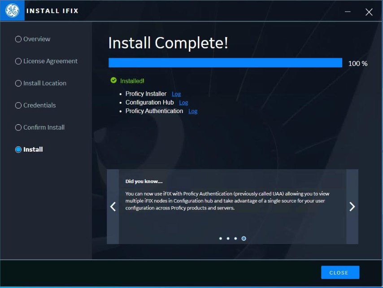Open the Proficy Authentication log link

pyautogui.click(x=193, y=111)
